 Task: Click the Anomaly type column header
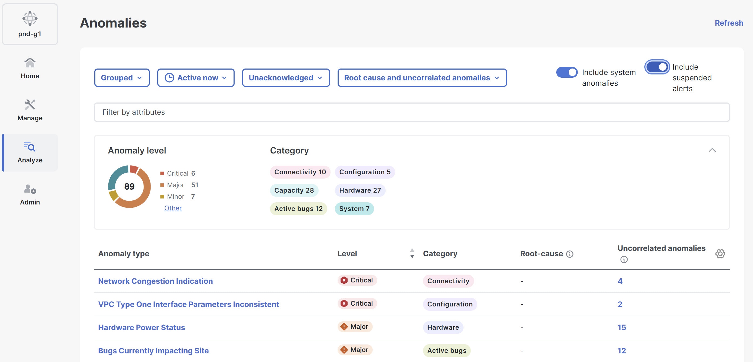click(x=124, y=254)
